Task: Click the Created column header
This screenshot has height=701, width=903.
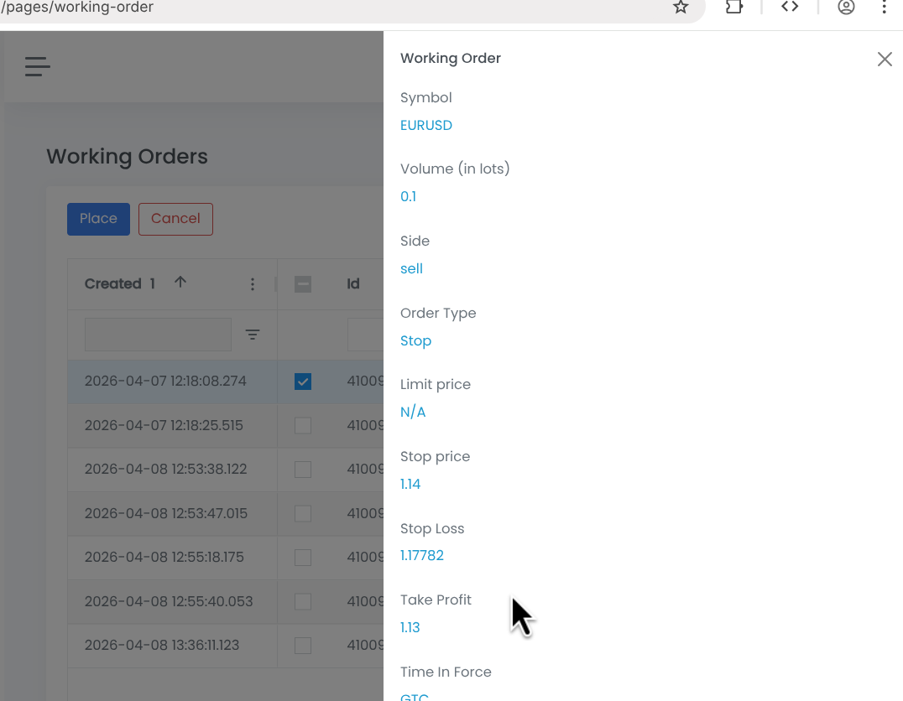Action: point(113,284)
